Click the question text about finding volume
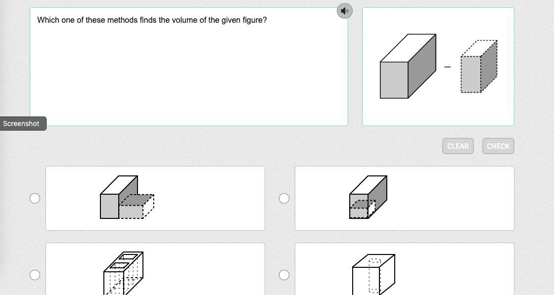The width and height of the screenshot is (554, 295). tap(152, 20)
